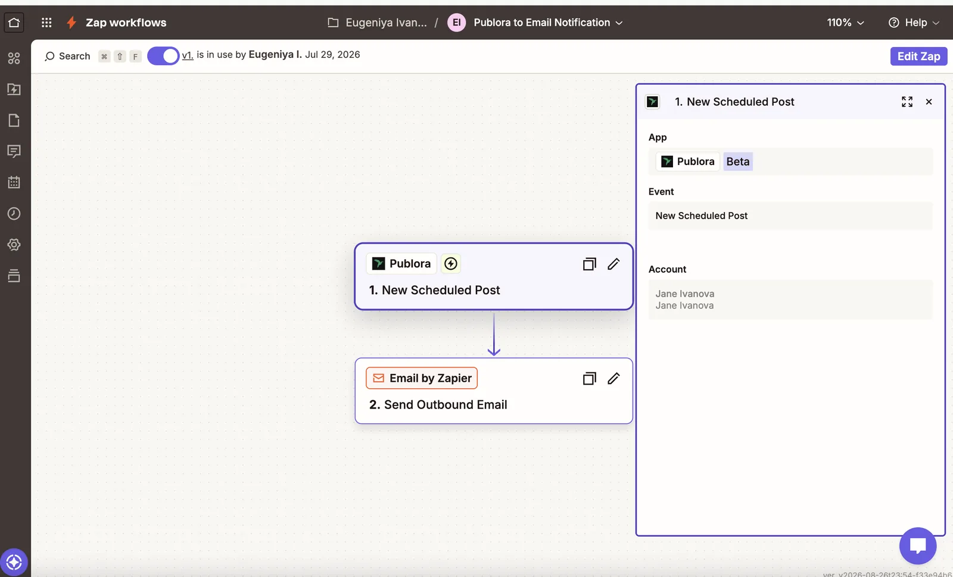Click the pencil edit icon on New Scheduled Post step
The height and width of the screenshot is (577, 953).
pos(613,264)
